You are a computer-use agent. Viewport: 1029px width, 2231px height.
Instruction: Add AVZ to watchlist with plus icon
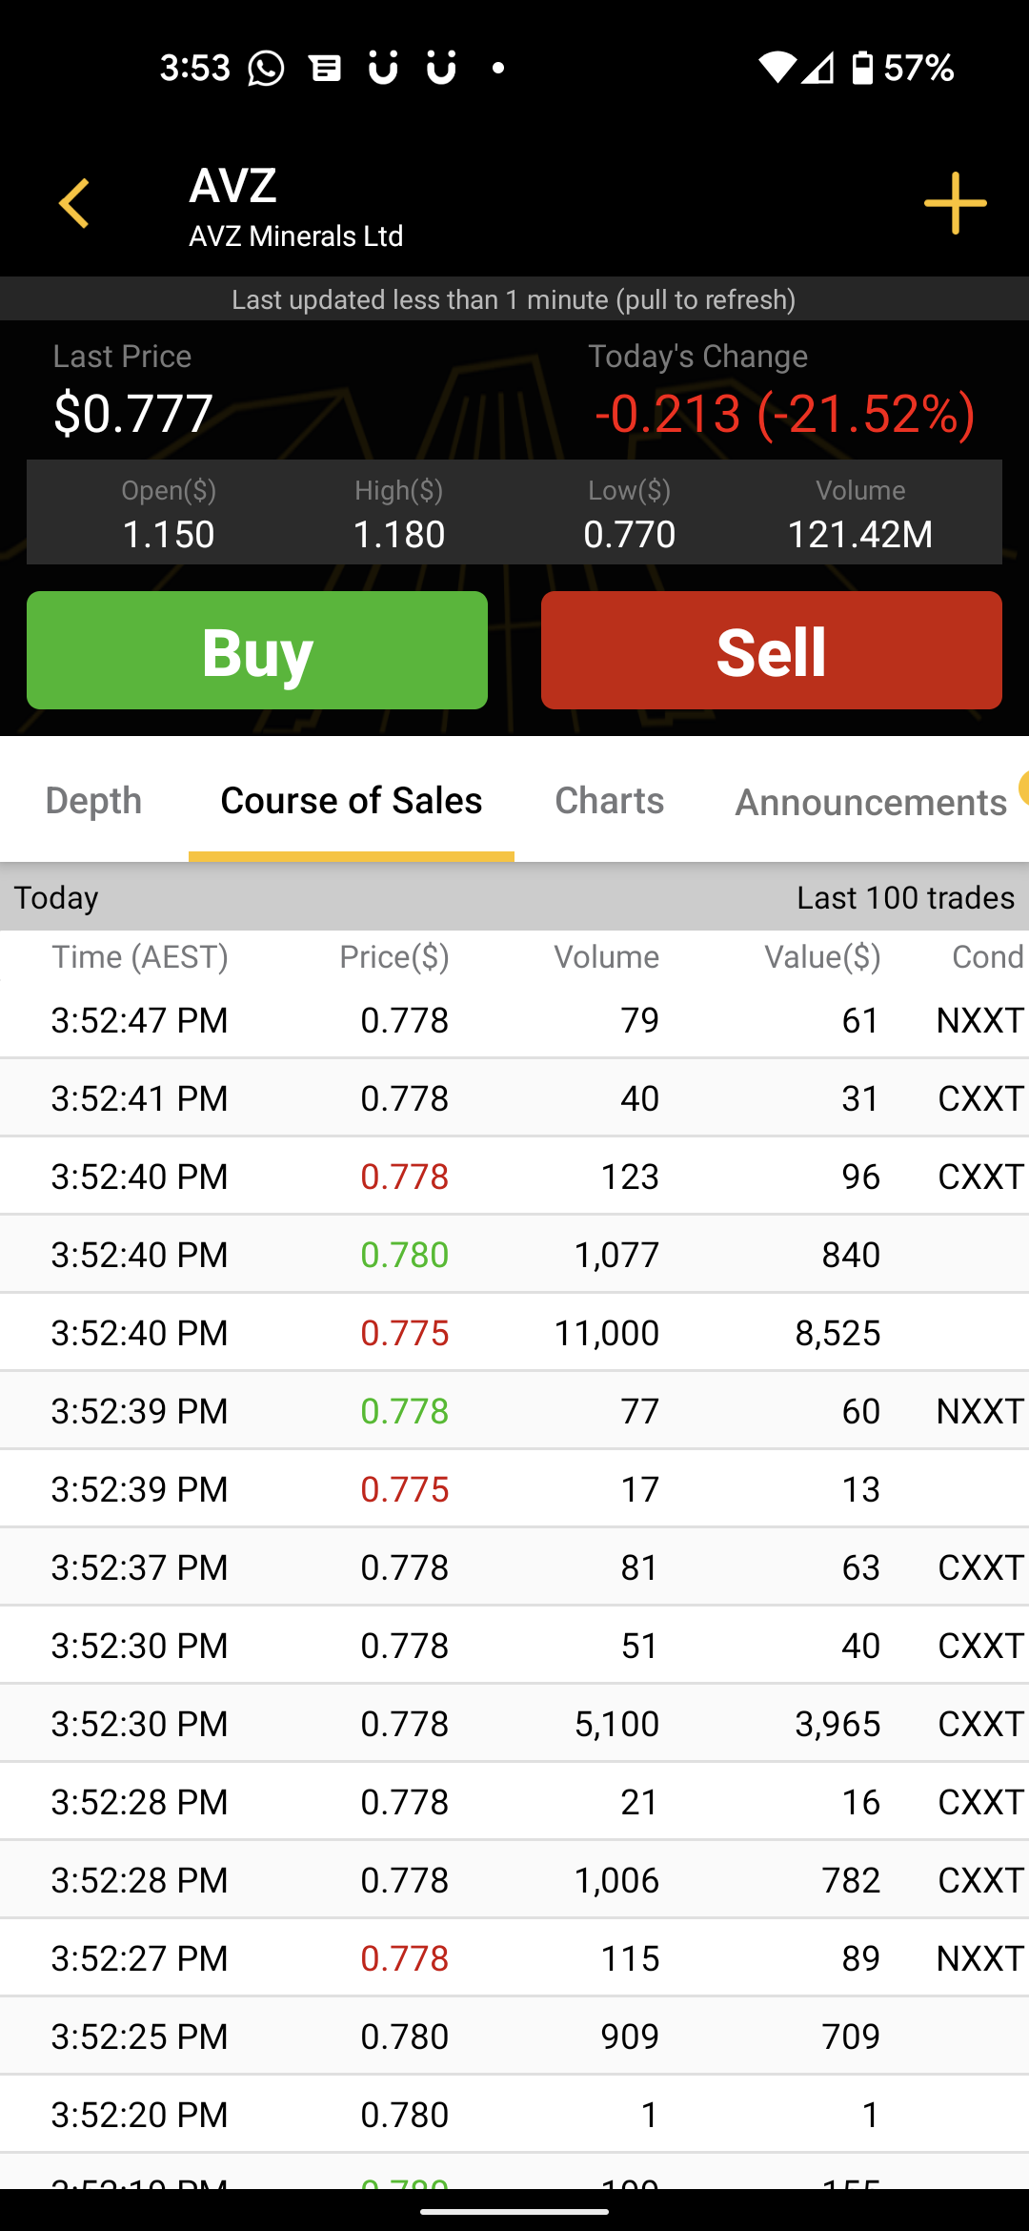[955, 203]
